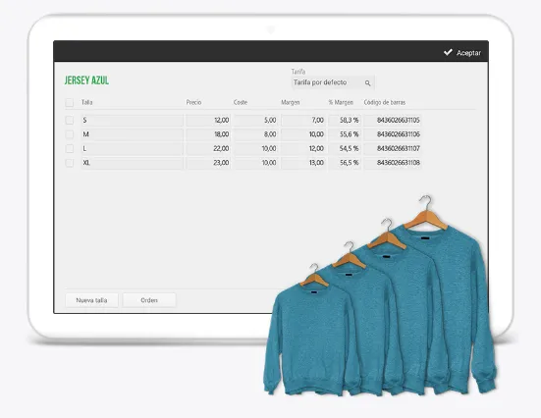
Task: Check the box for size M row
Action: (x=70, y=134)
